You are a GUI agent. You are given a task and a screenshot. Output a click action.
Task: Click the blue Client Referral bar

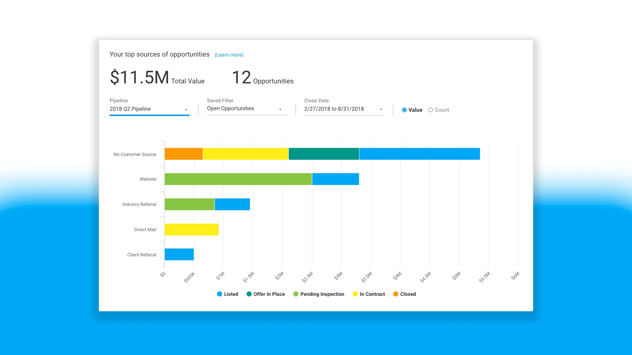pyautogui.click(x=179, y=255)
